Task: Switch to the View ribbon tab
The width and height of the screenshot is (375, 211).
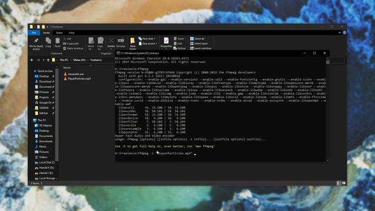Action: (71, 33)
